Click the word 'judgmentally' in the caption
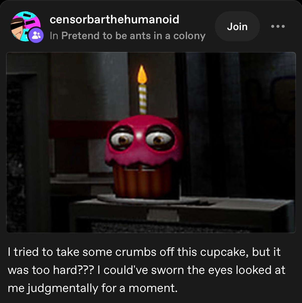 [x=63, y=288]
